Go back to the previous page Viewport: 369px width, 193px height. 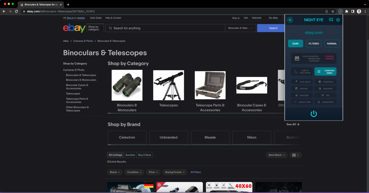click(4, 11)
